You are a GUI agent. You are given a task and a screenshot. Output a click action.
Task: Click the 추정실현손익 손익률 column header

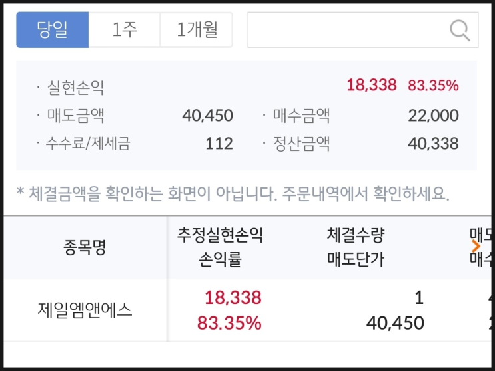pos(221,247)
